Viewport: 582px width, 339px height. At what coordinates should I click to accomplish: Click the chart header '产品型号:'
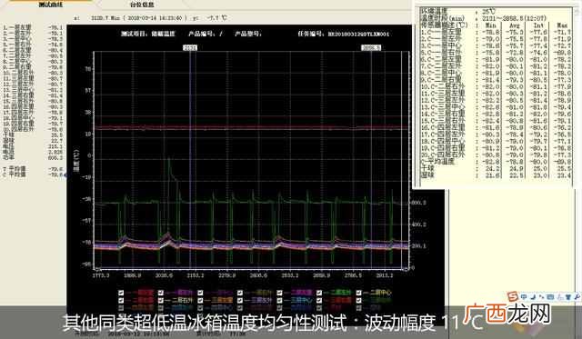pos(248,34)
